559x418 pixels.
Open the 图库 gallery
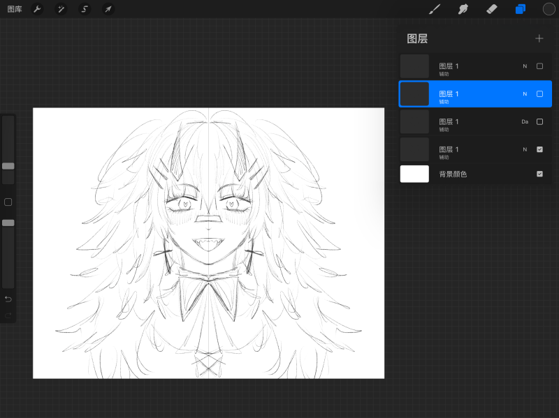(x=15, y=9)
